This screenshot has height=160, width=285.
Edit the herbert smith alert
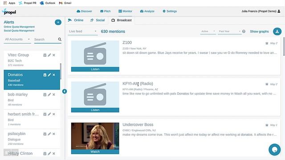click(x=49, y=114)
